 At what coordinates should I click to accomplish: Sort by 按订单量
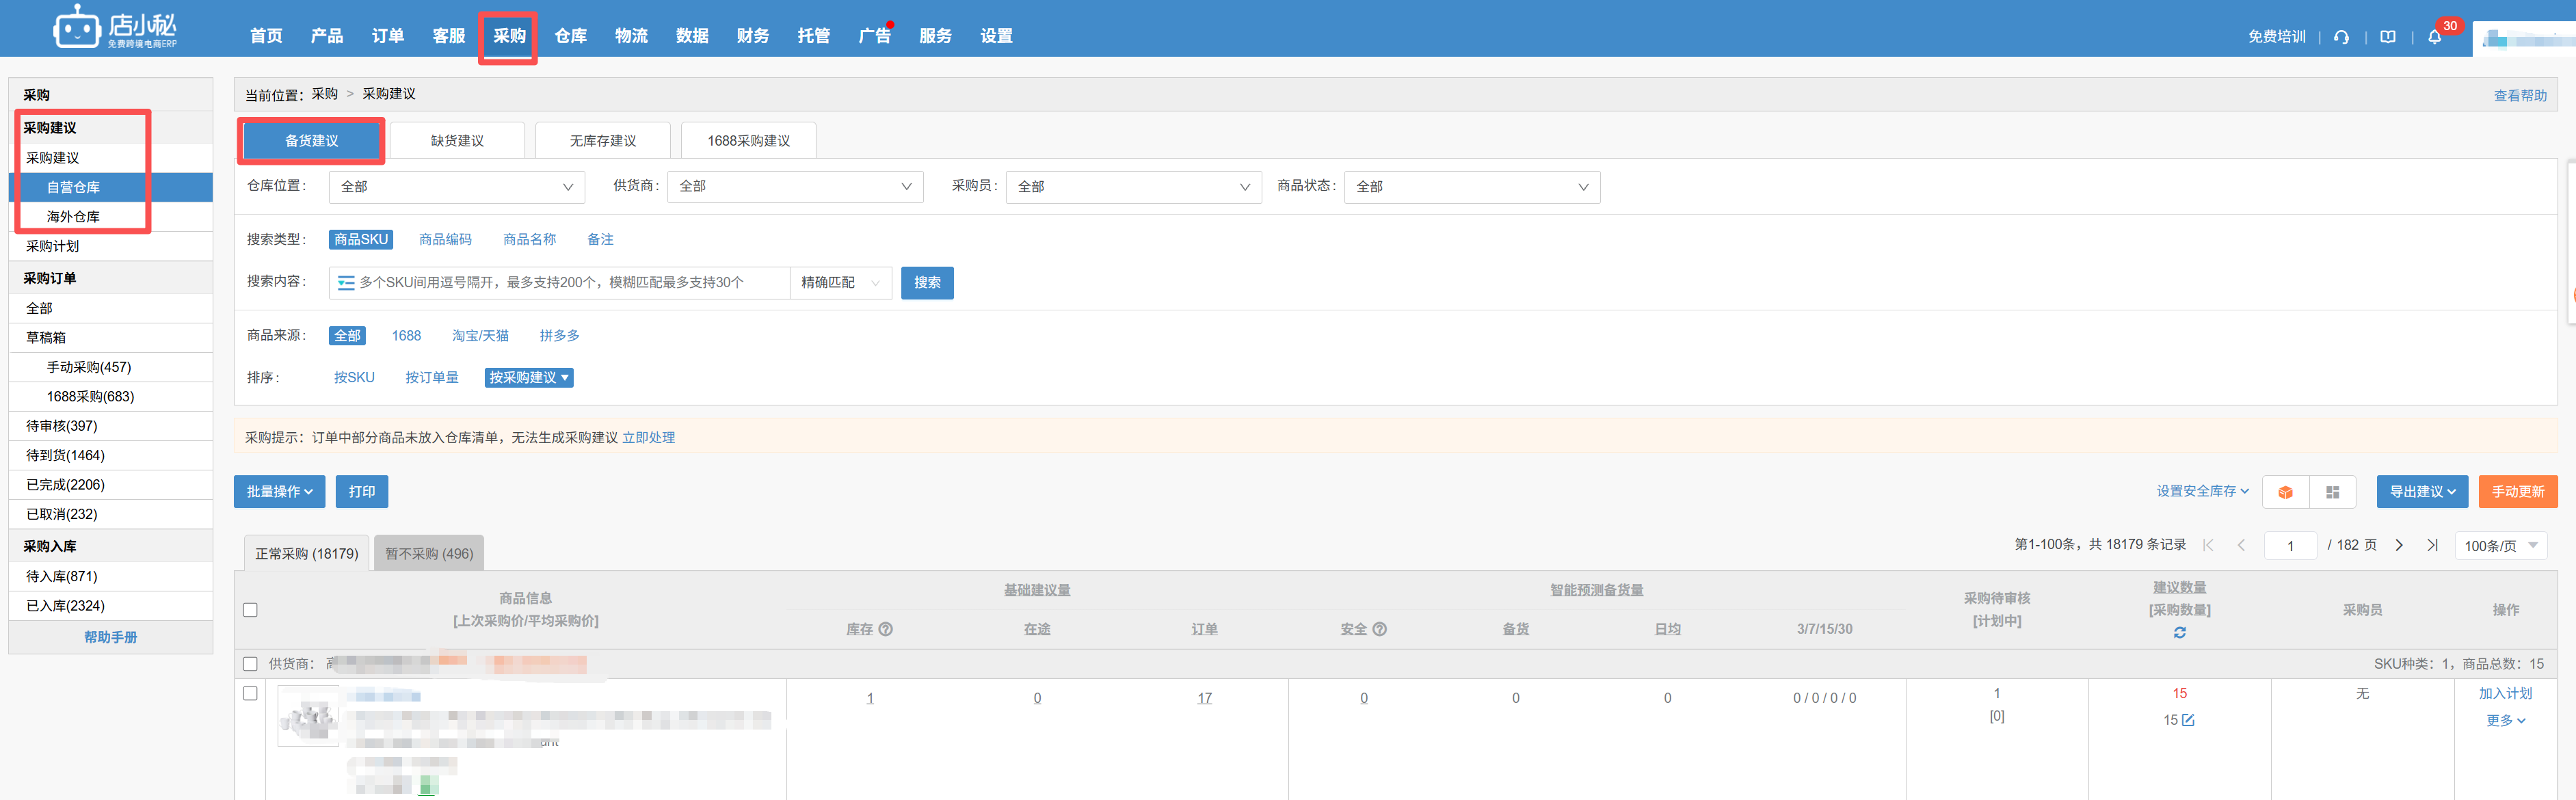[432, 378]
